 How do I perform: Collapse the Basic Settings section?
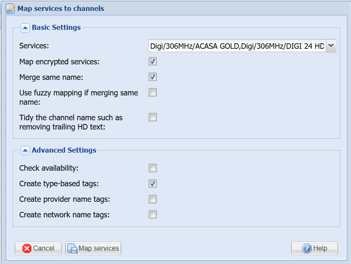25,28
